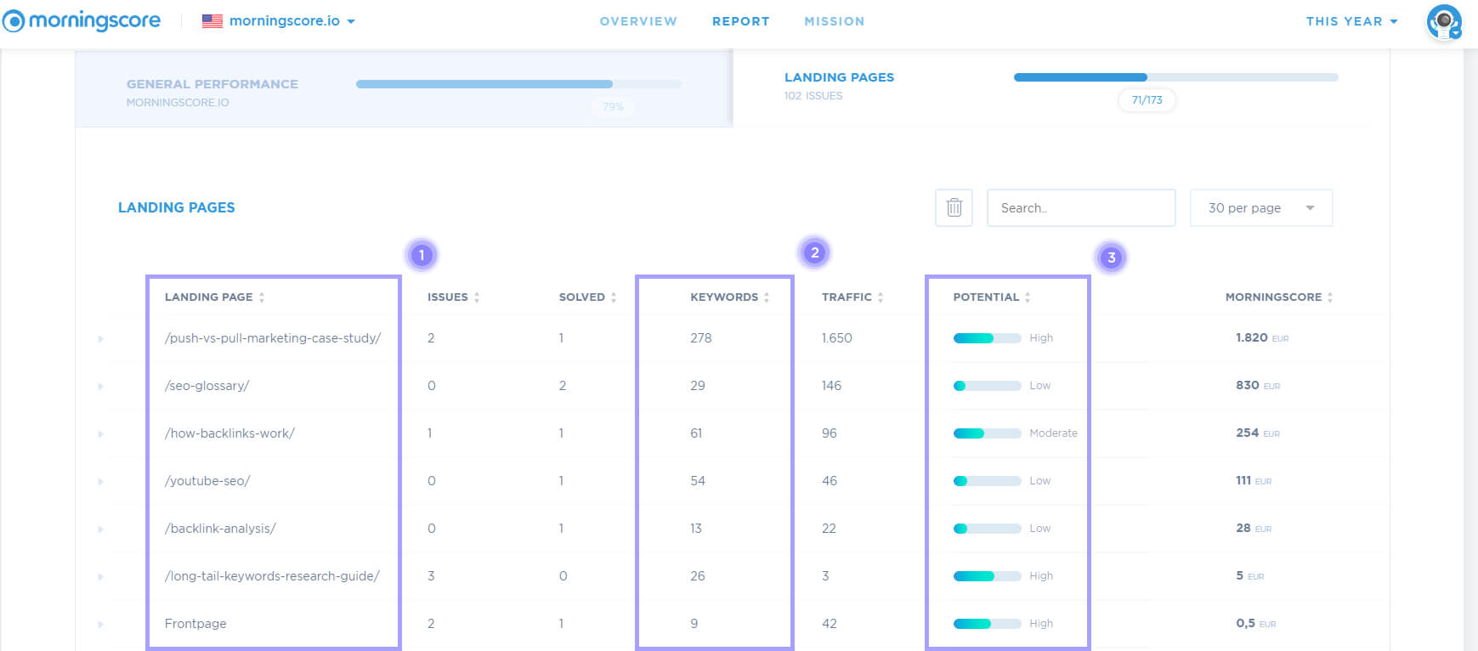This screenshot has width=1478, height=651.
Task: Expand the backlink-analysis row
Action: 100,529
